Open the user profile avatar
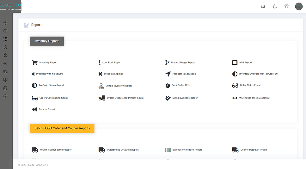This screenshot has width=306, height=169. click(x=299, y=6)
